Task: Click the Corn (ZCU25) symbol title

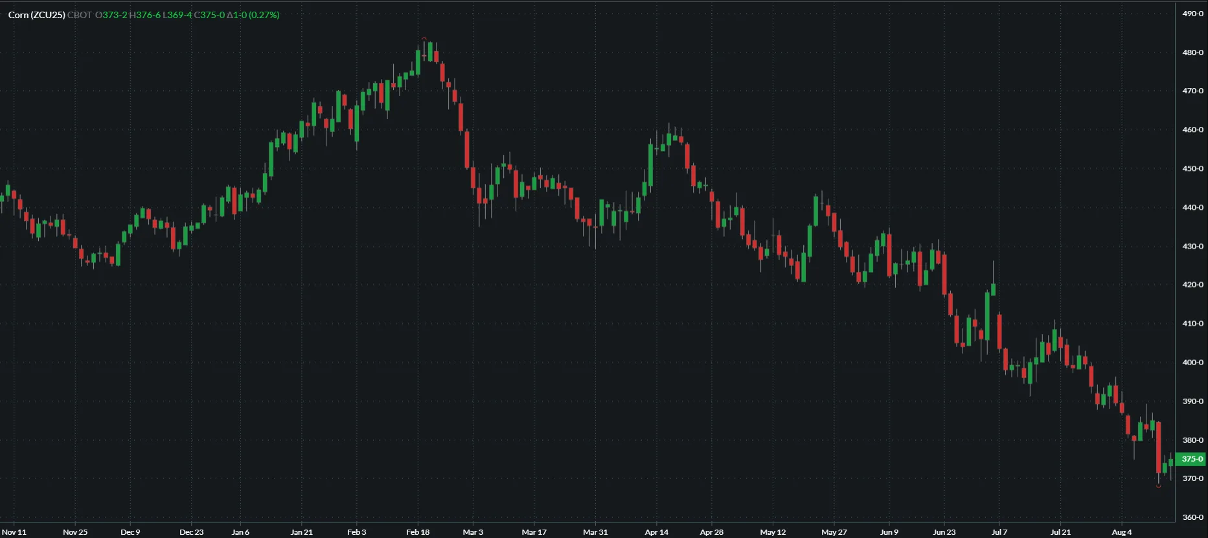Action: tap(36, 15)
